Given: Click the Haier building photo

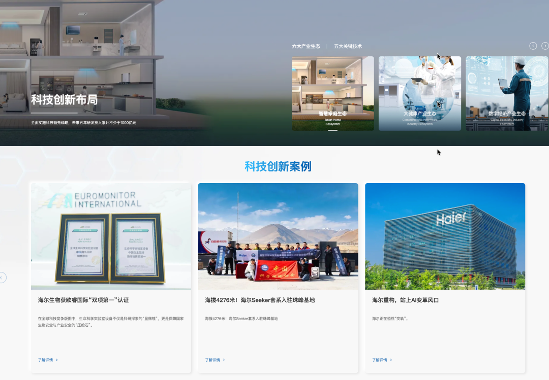Looking at the screenshot, I should tap(445, 236).
